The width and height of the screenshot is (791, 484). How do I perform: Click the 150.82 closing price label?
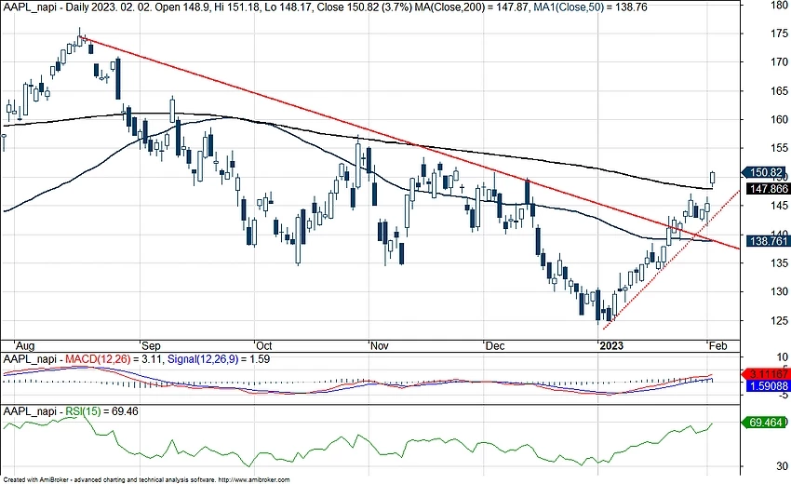(764, 172)
